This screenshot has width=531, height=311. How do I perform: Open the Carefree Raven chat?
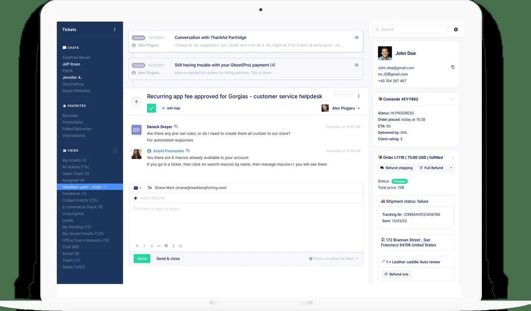pyautogui.click(x=76, y=57)
